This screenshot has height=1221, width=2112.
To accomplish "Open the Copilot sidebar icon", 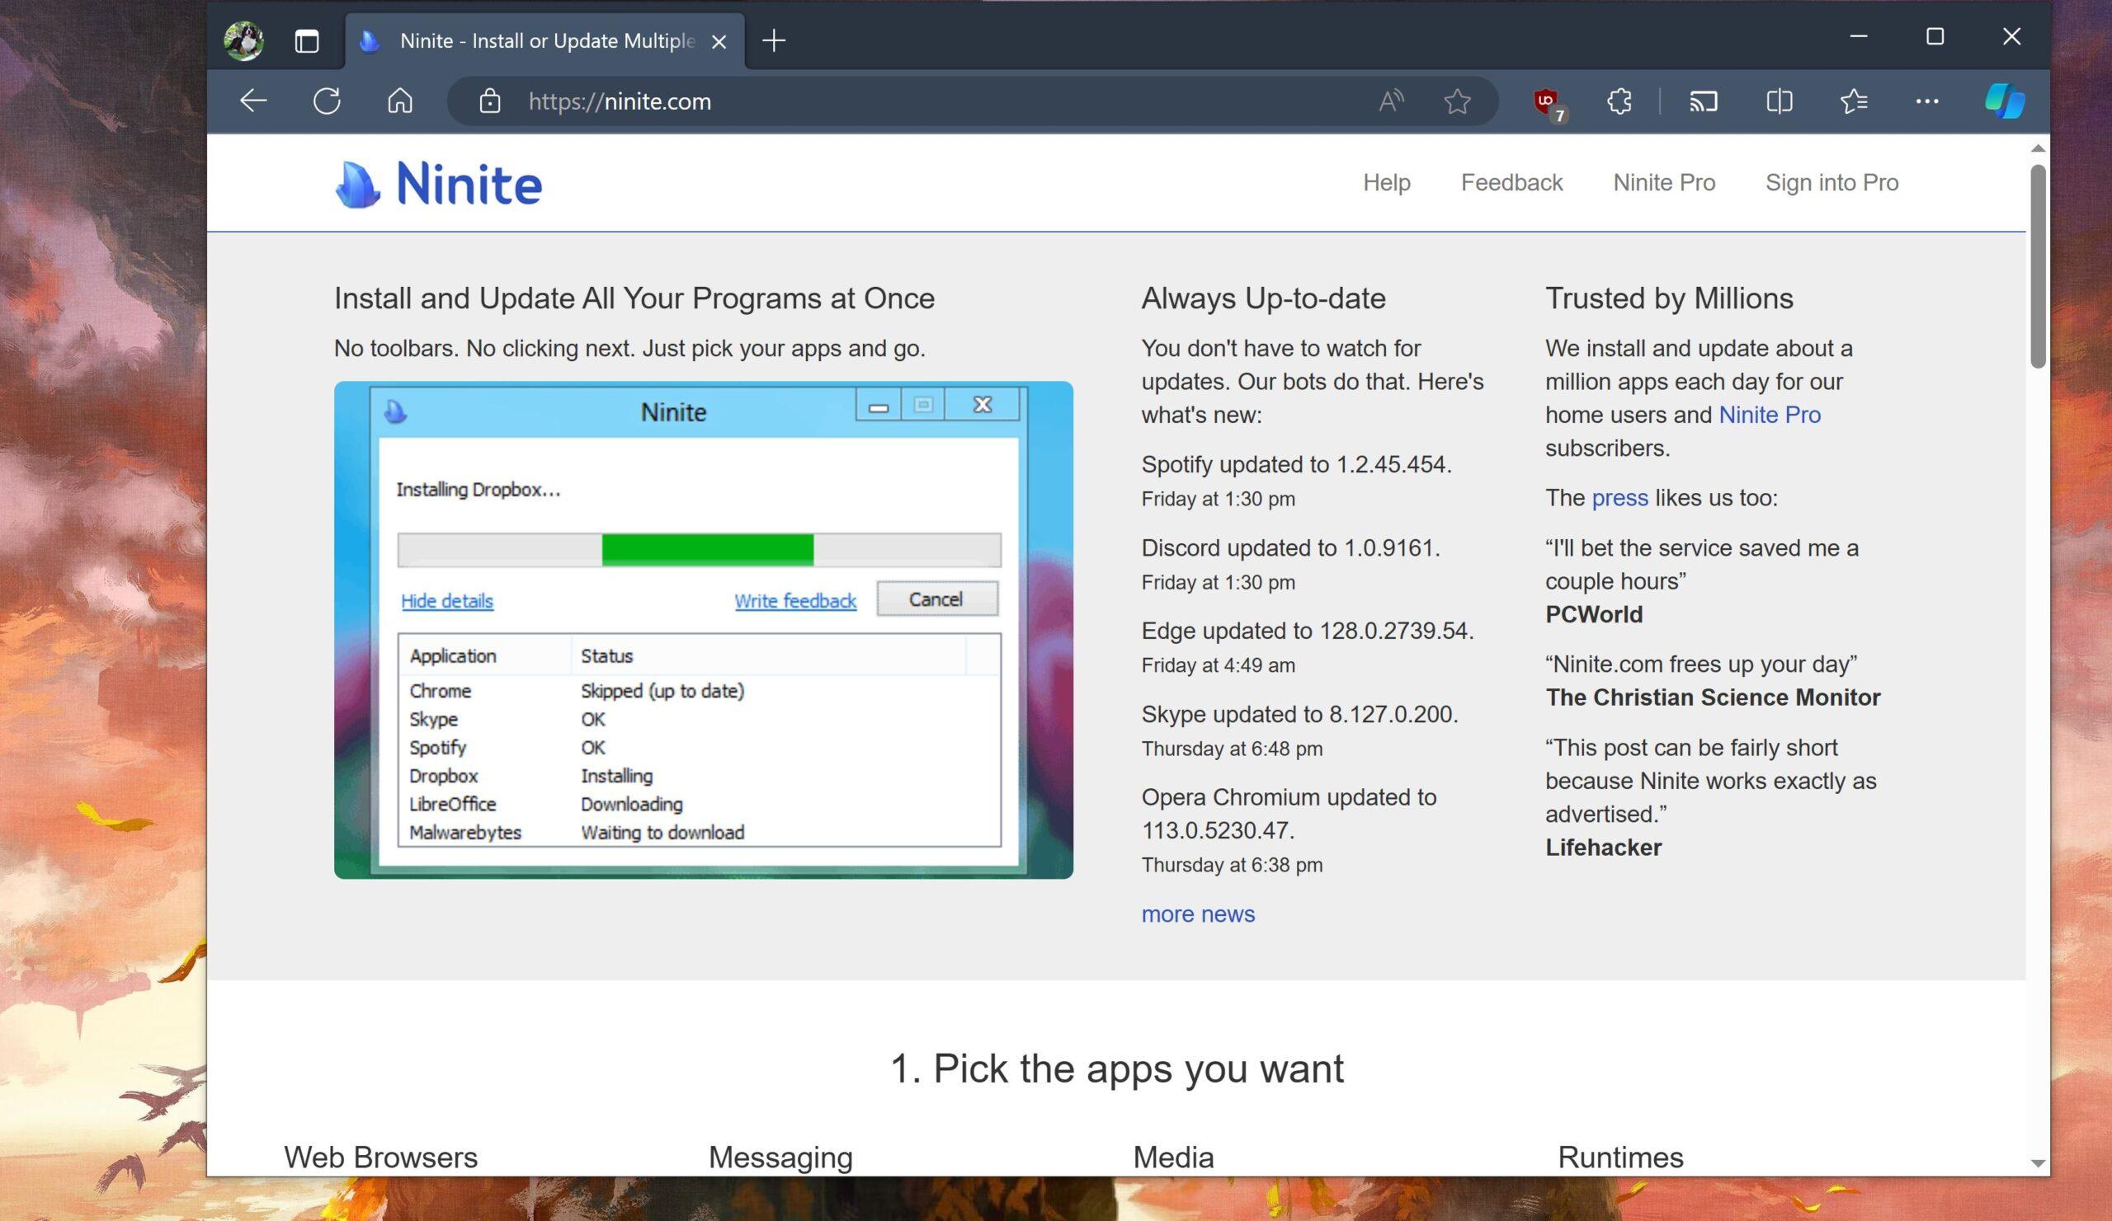I will coord(2005,101).
